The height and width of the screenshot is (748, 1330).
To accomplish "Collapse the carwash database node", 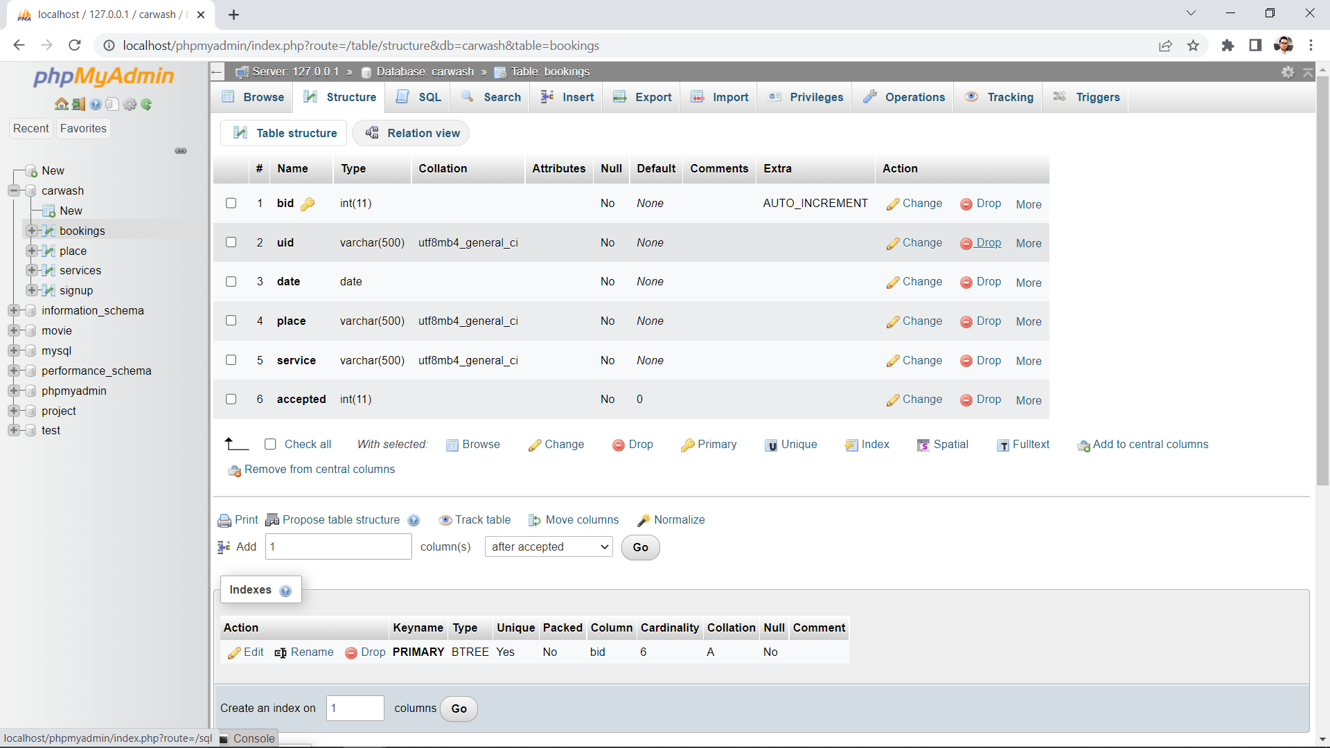I will tap(12, 190).
